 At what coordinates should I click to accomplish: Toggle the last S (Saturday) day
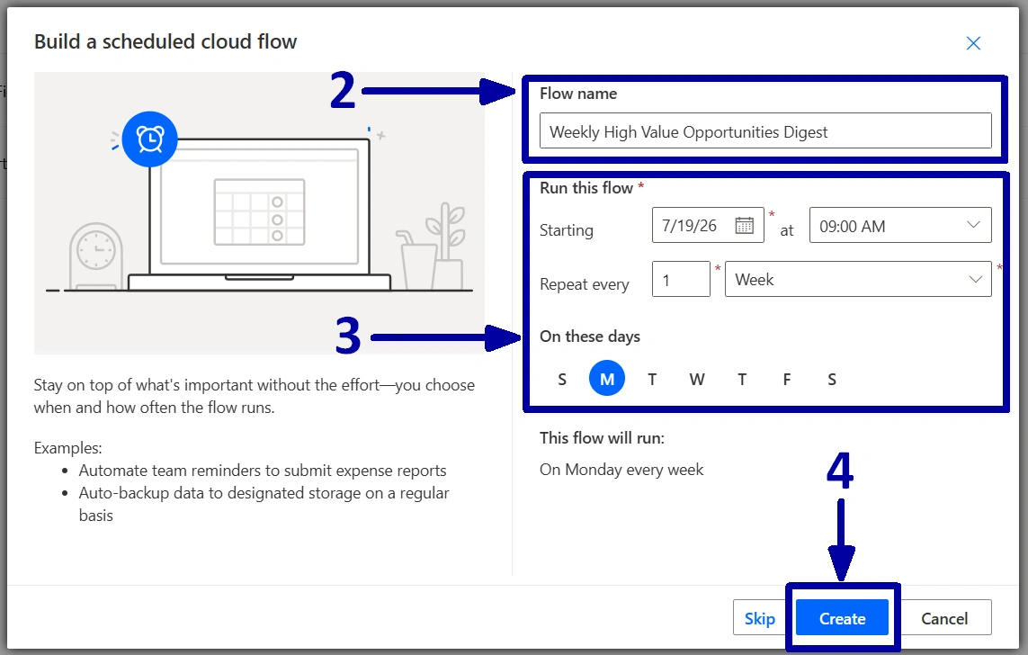[x=832, y=379]
